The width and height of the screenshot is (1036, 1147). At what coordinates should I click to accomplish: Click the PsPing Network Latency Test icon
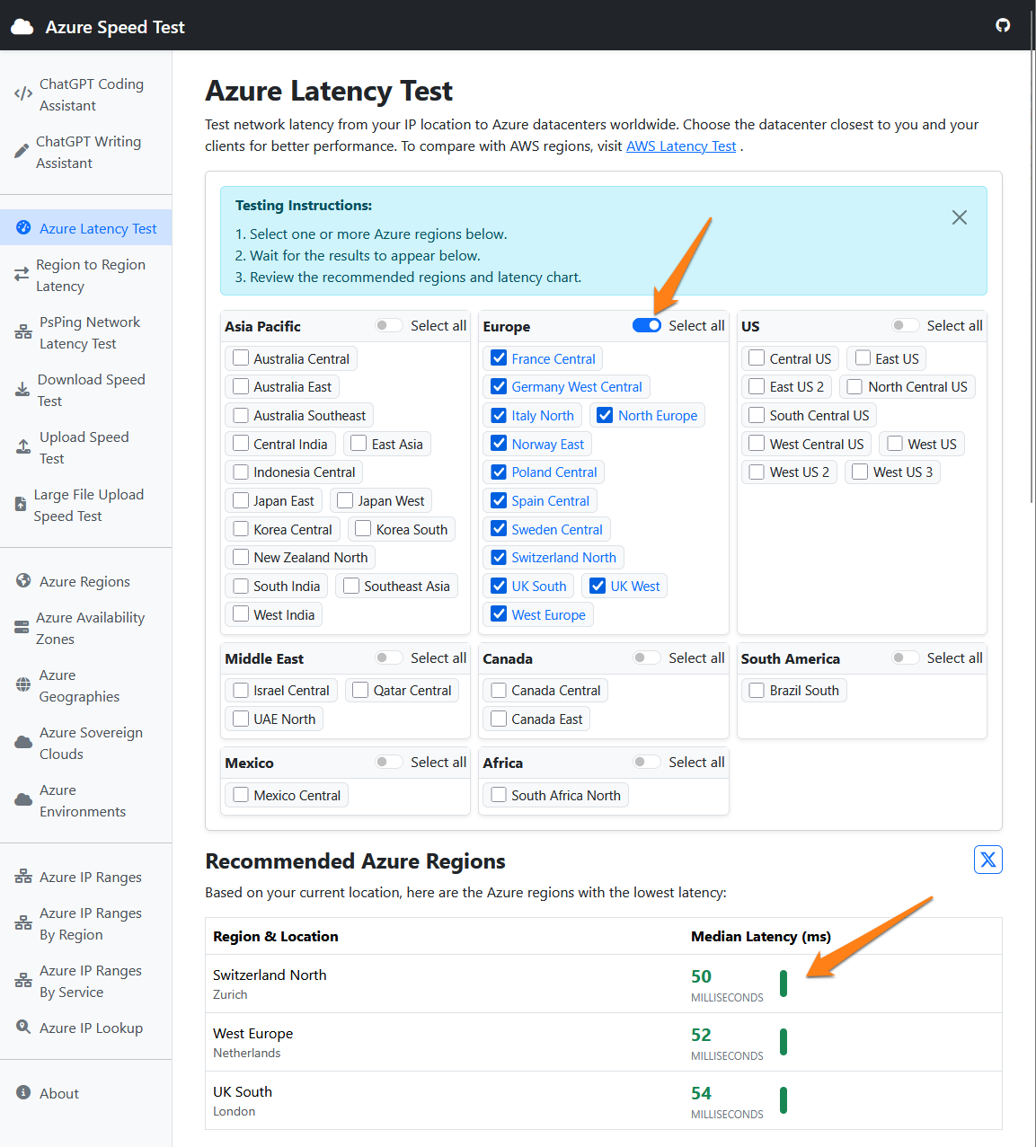pyautogui.click(x=23, y=332)
